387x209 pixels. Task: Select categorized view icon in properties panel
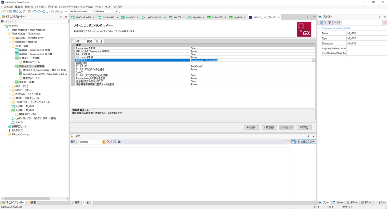click(320, 22)
